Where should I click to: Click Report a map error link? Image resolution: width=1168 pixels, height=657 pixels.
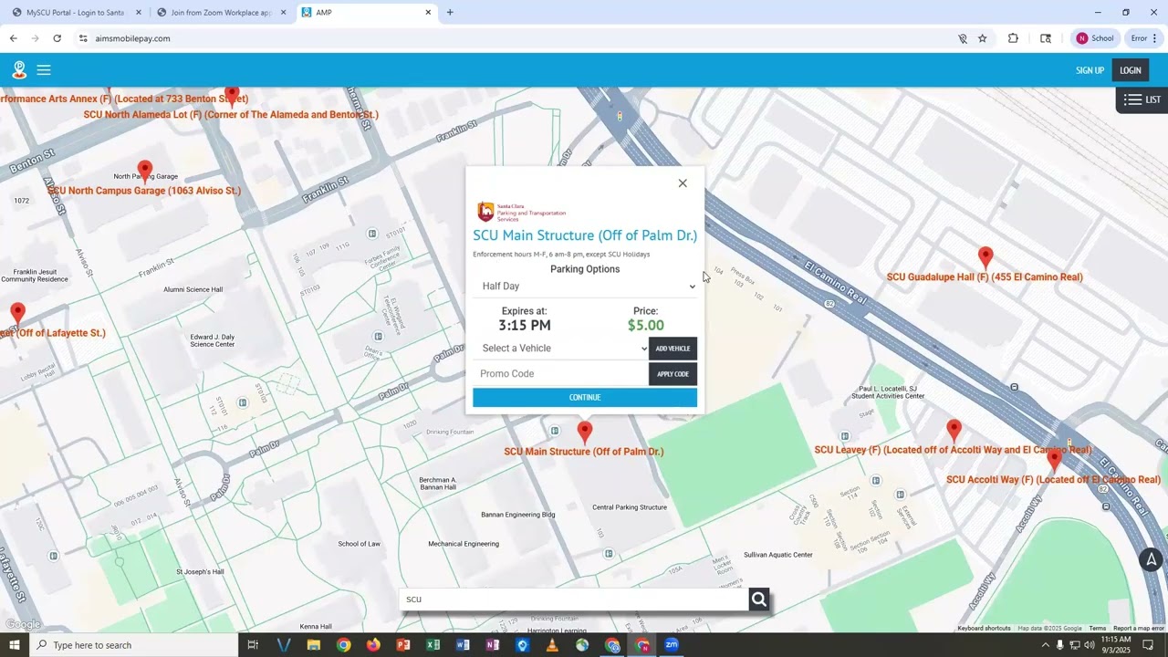coord(1138,628)
